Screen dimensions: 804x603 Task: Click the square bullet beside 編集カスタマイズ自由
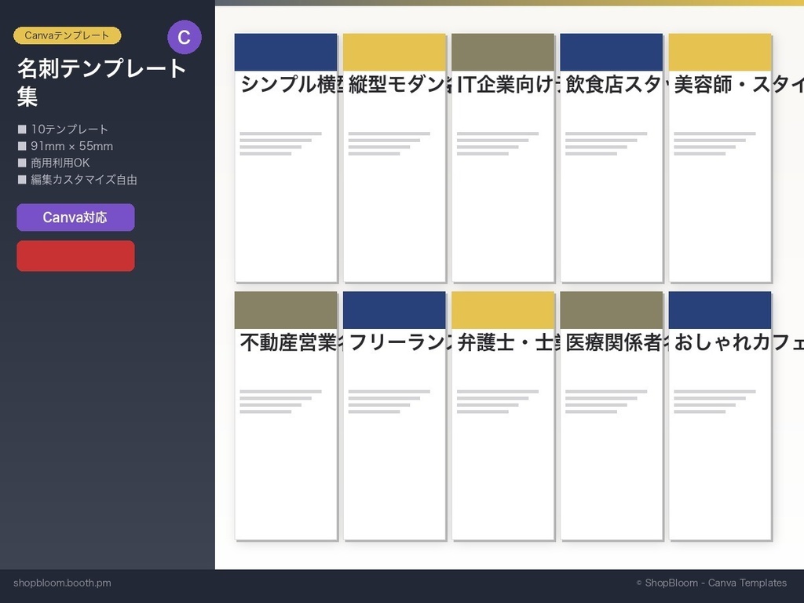click(x=22, y=179)
